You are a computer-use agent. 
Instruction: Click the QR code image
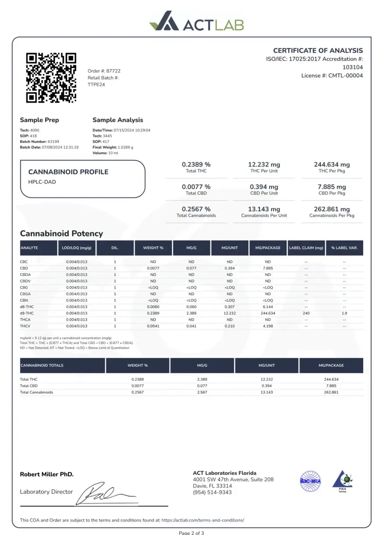51,78
